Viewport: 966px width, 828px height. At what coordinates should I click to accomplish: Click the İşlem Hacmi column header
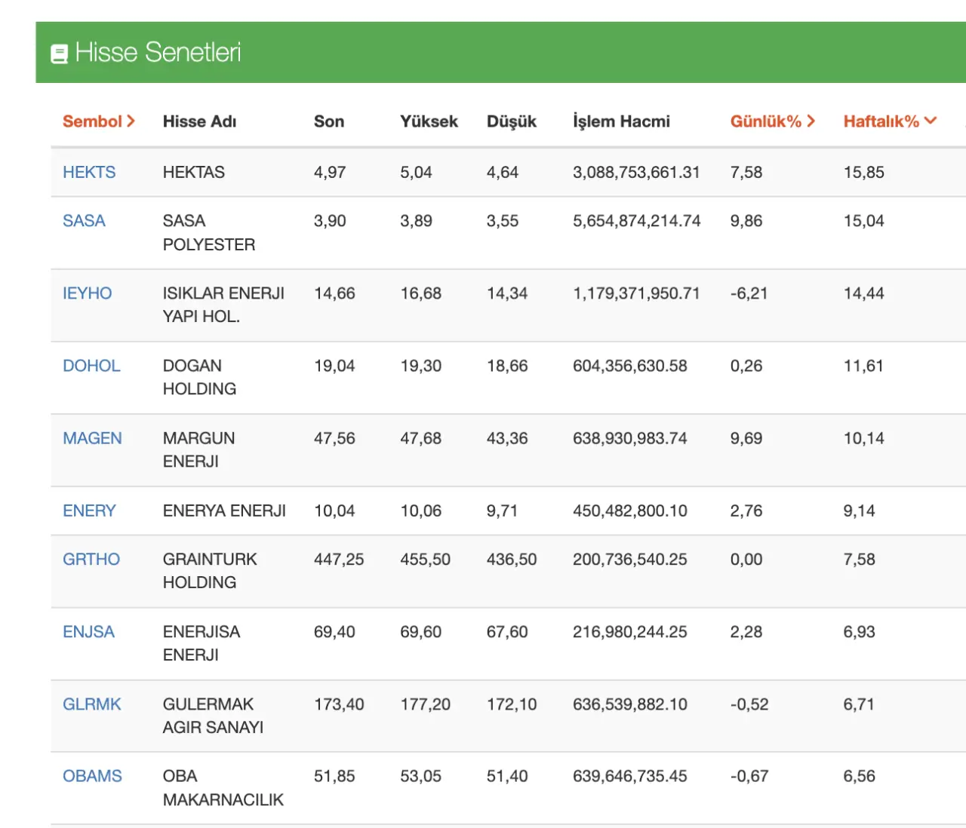[x=621, y=121]
